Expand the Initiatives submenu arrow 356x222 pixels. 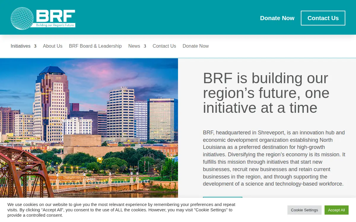(x=35, y=46)
